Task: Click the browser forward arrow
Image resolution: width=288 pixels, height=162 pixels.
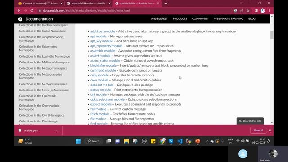Action: tap(25, 11)
